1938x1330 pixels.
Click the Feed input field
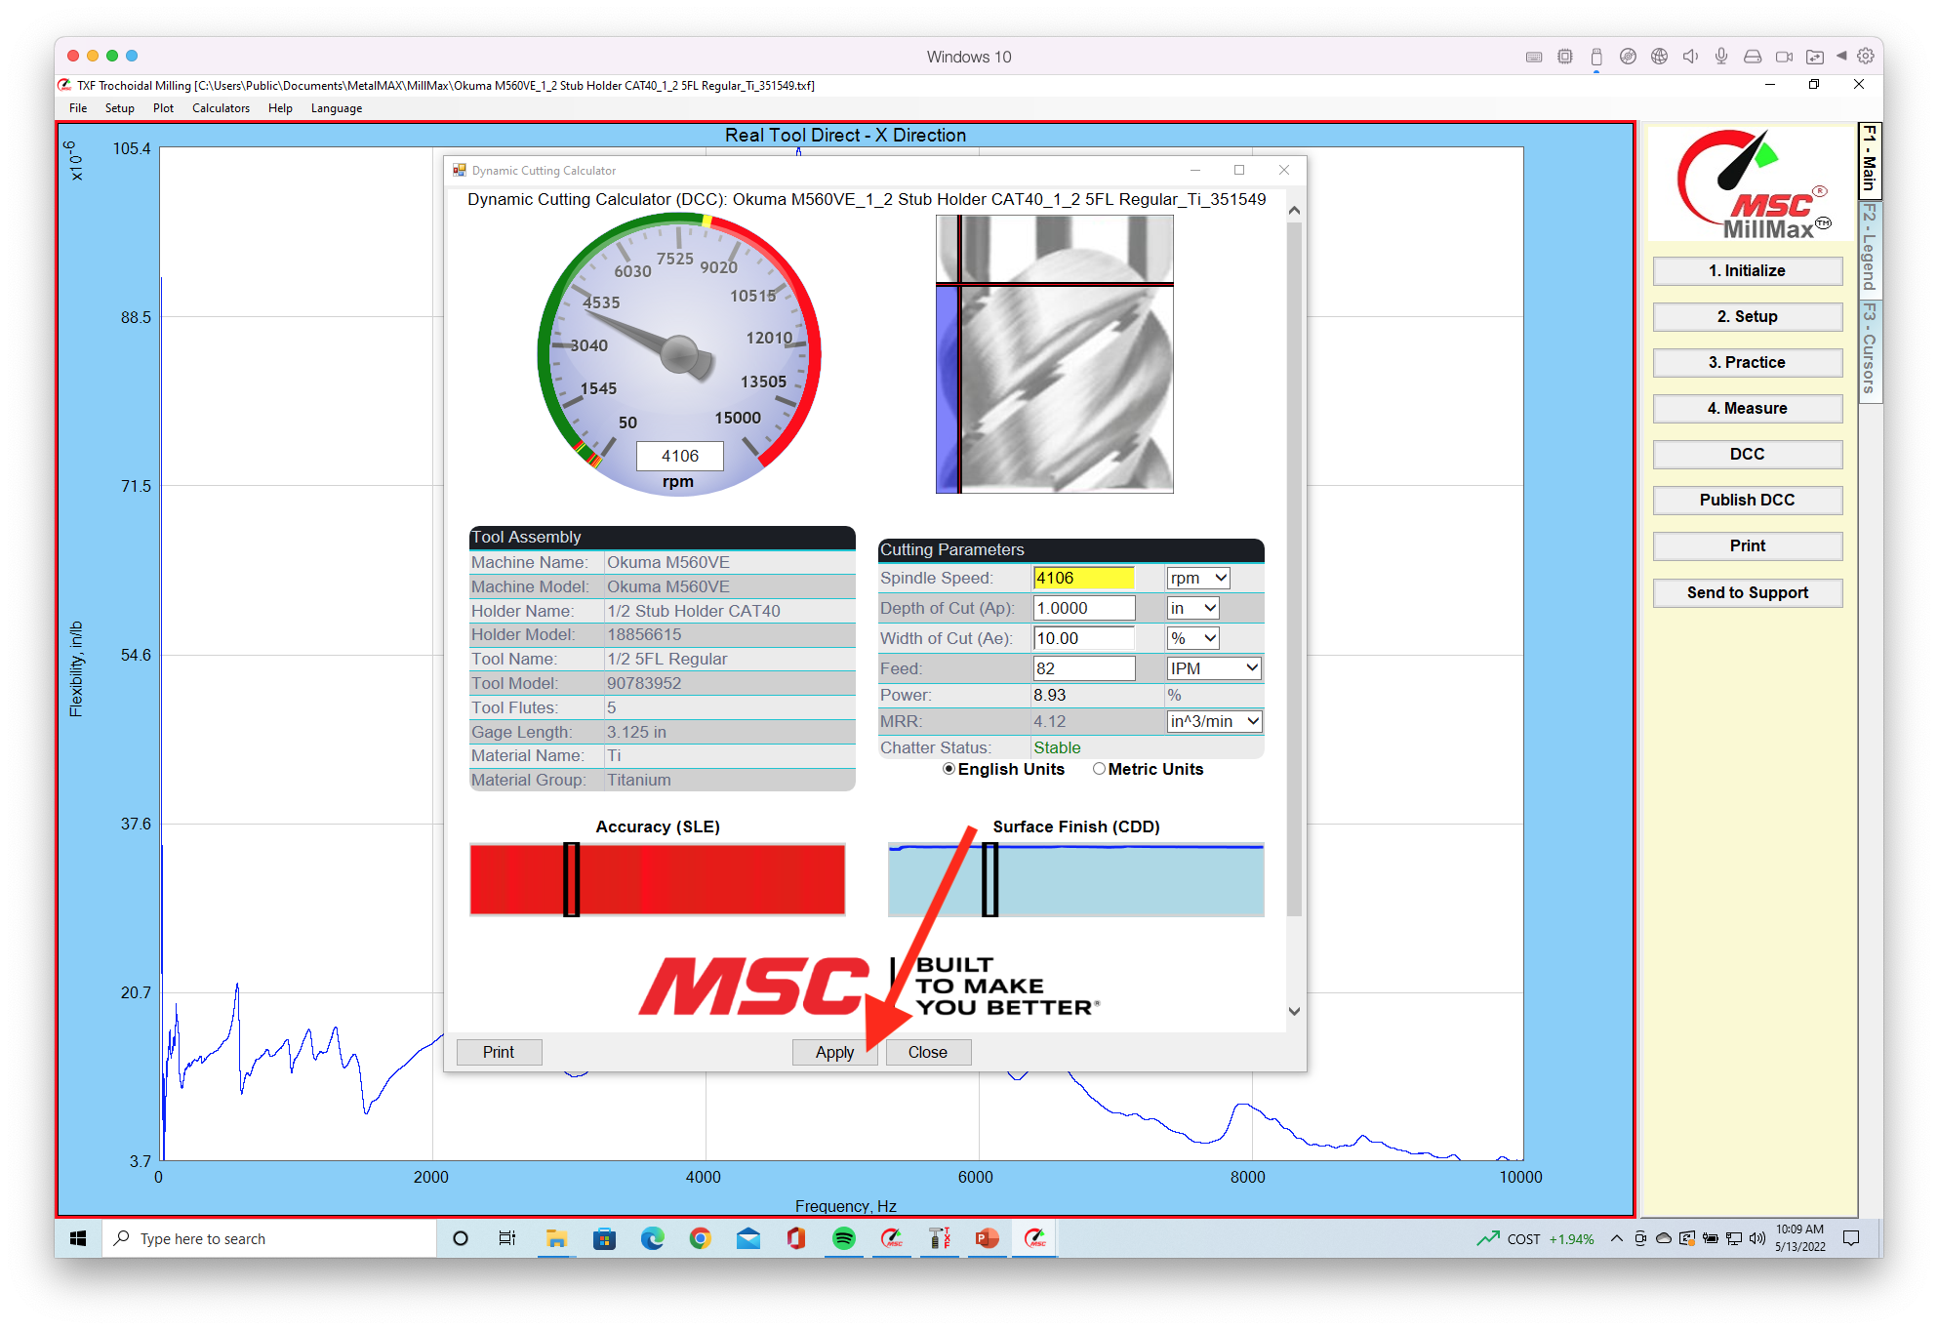(1084, 668)
